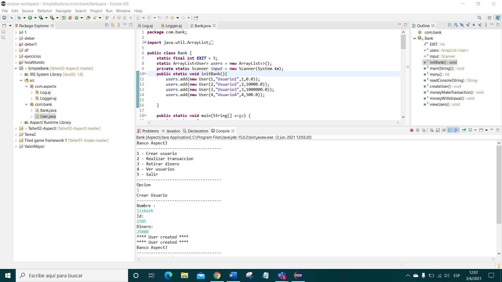The image size is (502, 282).
Task: Click the Windows search box in taskbar
Action: click(x=72, y=275)
